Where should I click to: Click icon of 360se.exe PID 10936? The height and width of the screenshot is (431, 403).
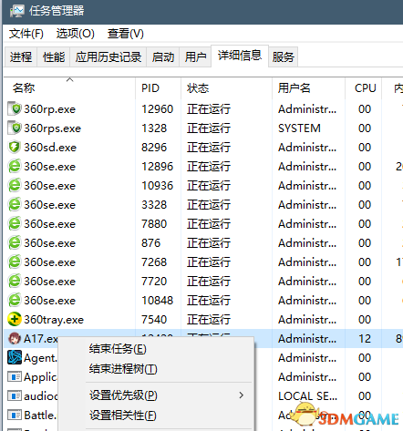(15, 185)
